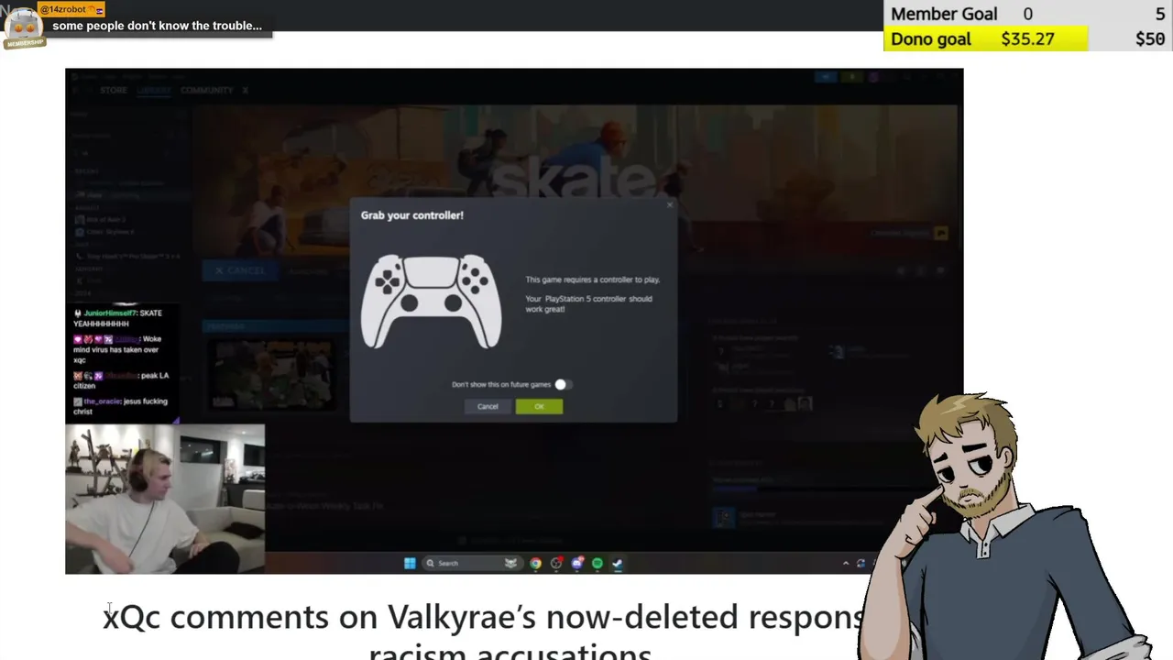Viewport: 1173px width, 660px height.
Task: Click the Member Goal counter
Action: point(1027,14)
